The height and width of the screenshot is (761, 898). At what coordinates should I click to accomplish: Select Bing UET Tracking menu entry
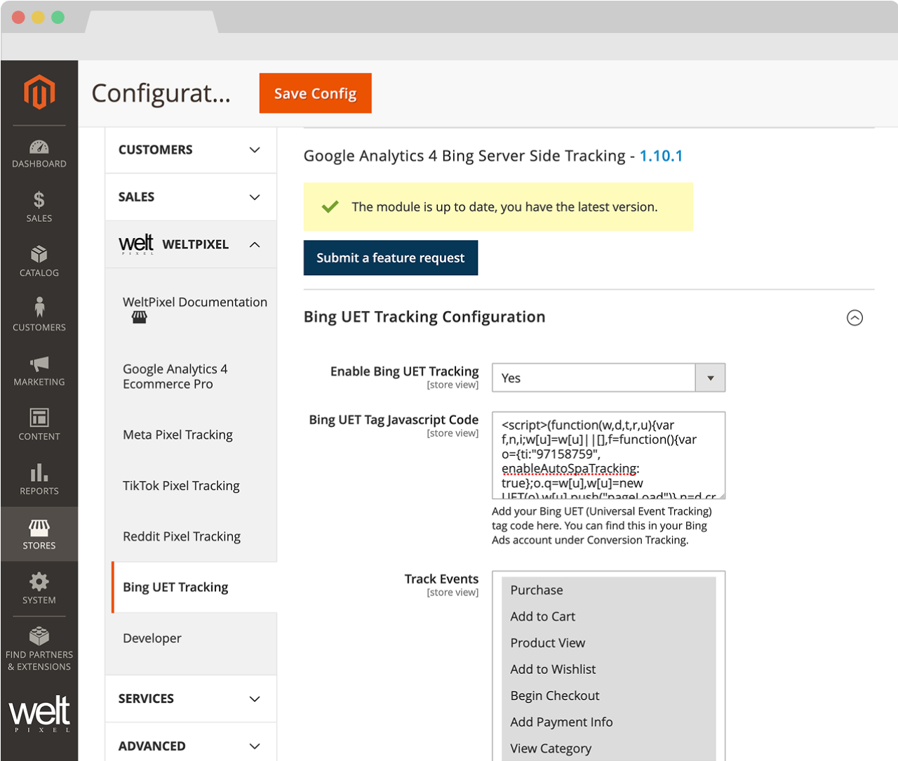(x=175, y=587)
